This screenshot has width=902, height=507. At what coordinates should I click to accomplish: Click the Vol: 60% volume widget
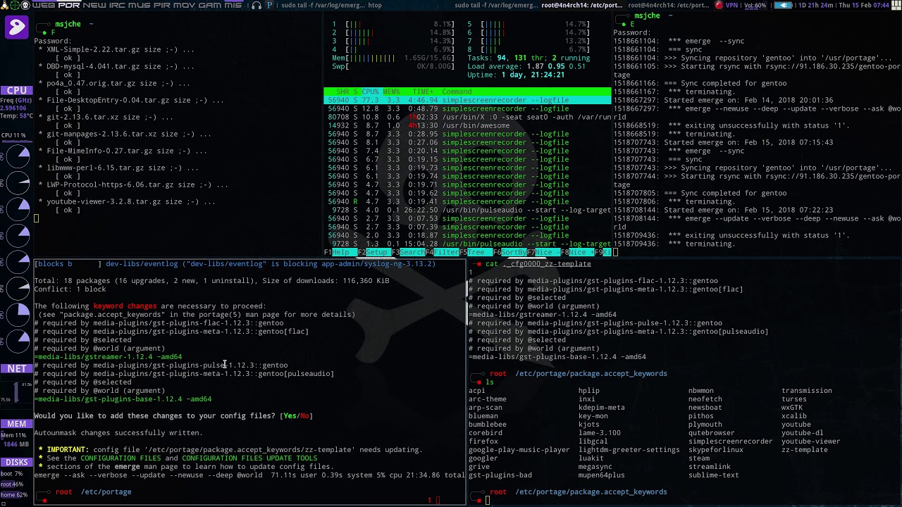pyautogui.click(x=755, y=5)
